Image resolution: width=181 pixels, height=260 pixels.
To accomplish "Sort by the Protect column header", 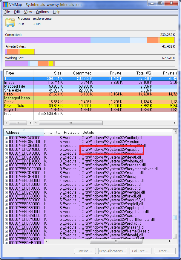I will (x=71, y=132).
